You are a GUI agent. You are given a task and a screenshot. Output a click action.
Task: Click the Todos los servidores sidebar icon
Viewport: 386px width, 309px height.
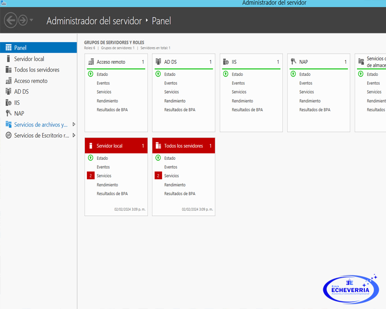coord(9,70)
